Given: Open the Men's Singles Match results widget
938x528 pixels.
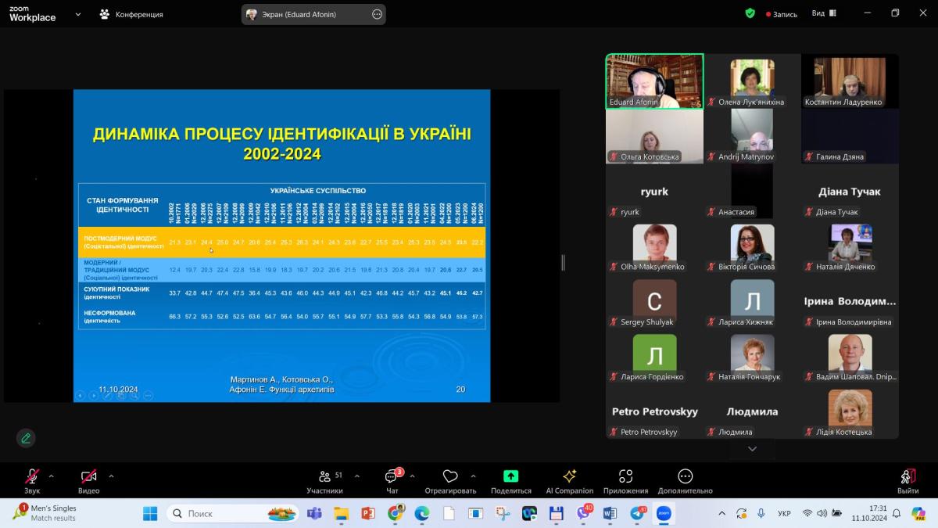Looking at the screenshot, I should (45, 513).
